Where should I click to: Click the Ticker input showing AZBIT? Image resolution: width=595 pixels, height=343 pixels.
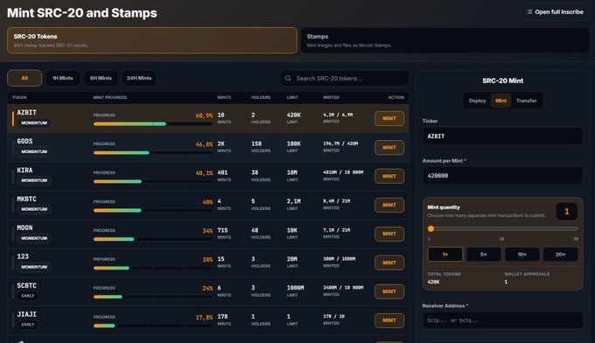[503, 136]
